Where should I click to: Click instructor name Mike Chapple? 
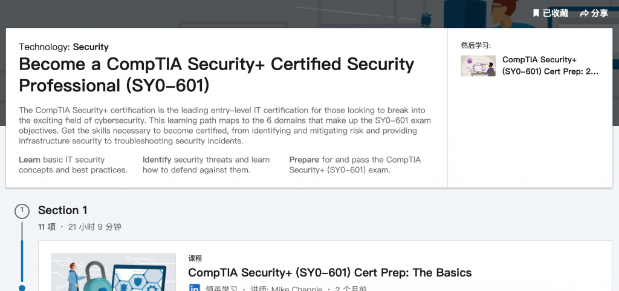299,289
